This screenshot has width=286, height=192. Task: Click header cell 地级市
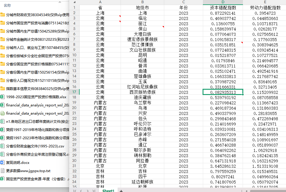[x=143, y=8]
